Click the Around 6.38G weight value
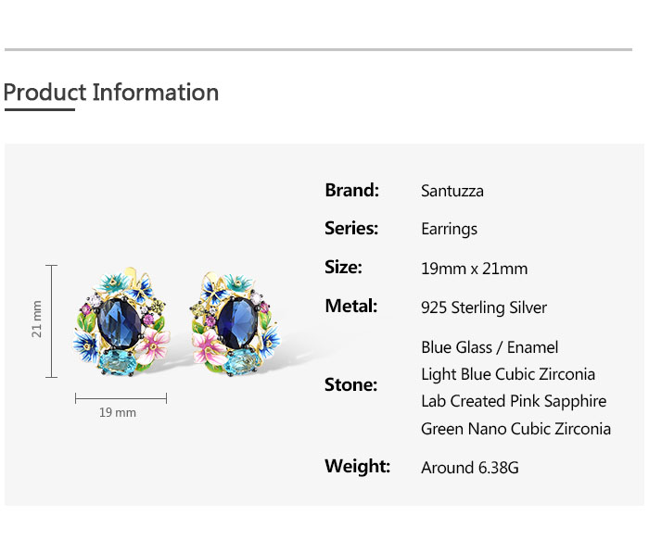 pyautogui.click(x=469, y=468)
